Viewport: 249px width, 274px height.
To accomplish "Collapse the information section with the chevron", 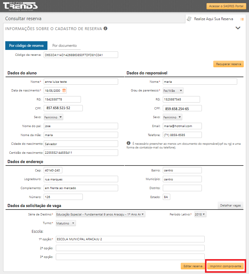I will click(x=238, y=28).
